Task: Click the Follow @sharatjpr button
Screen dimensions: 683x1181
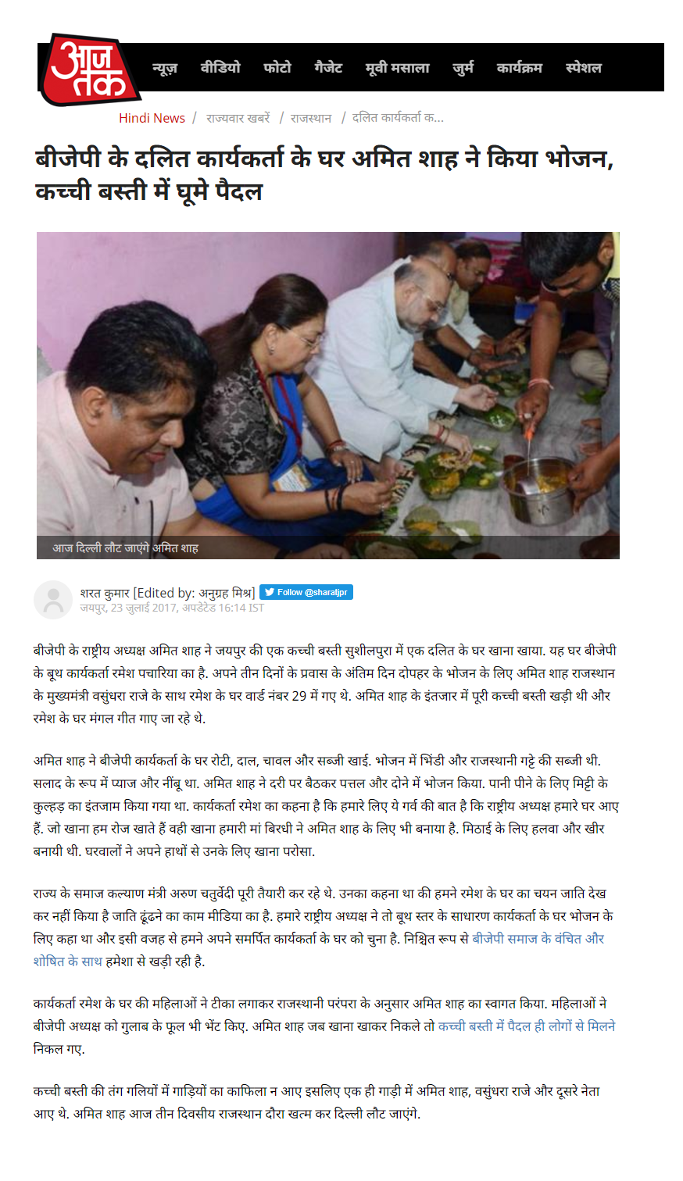Action: (306, 592)
